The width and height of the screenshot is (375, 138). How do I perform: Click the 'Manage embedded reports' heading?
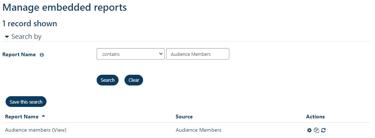tap(65, 7)
